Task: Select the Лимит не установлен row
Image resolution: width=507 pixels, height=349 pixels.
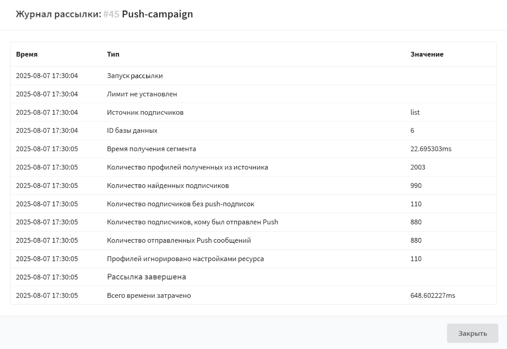Action: (x=142, y=94)
